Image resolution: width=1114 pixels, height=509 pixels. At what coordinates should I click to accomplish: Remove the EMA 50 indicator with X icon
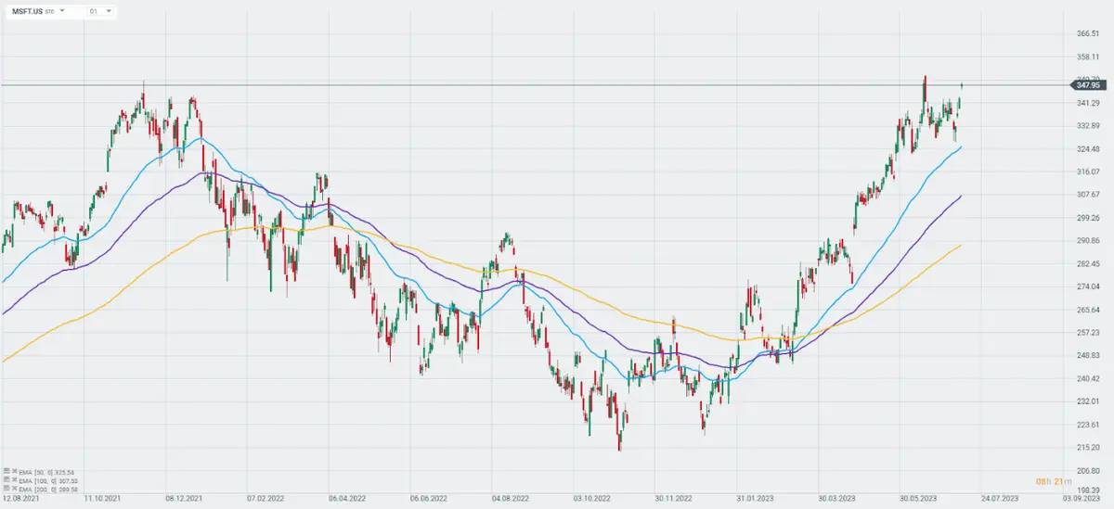coord(13,472)
